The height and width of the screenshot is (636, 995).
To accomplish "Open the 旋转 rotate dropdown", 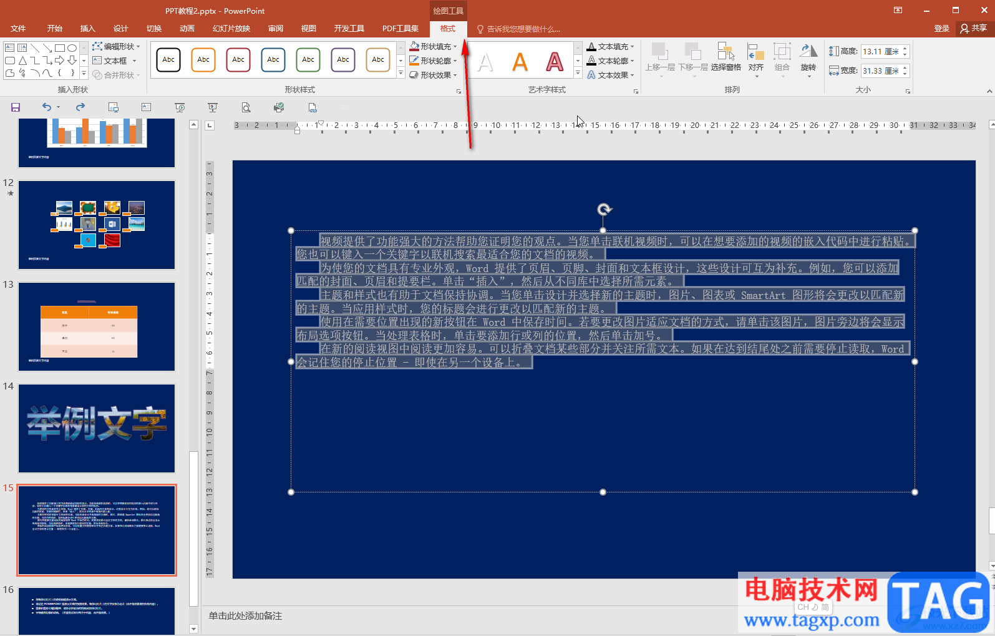I will coord(808,61).
